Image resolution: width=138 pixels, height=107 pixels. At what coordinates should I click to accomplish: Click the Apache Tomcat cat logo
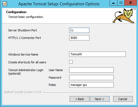tap(124, 16)
